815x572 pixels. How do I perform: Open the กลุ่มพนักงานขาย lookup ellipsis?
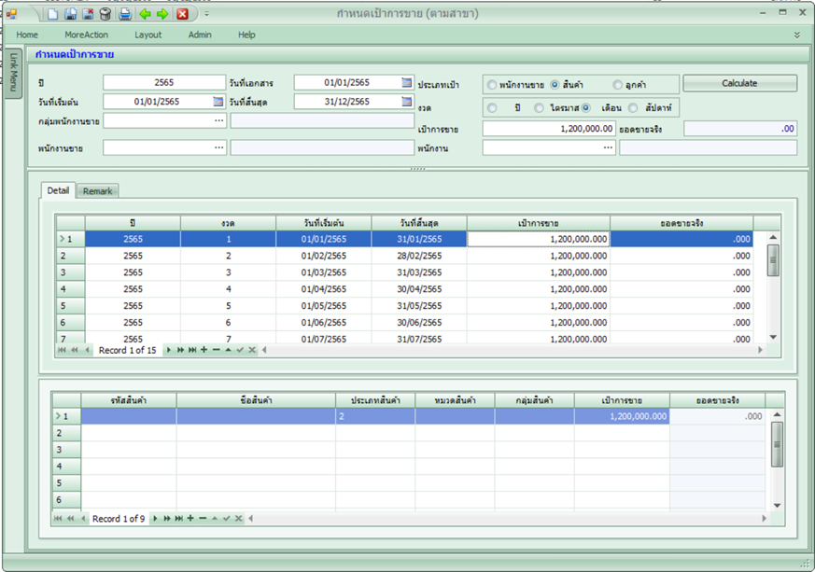[218, 120]
